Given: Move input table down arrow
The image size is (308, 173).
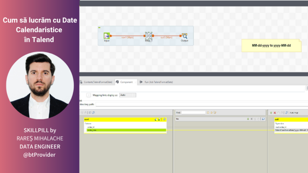Looking at the screenshot, I should coord(85,113).
